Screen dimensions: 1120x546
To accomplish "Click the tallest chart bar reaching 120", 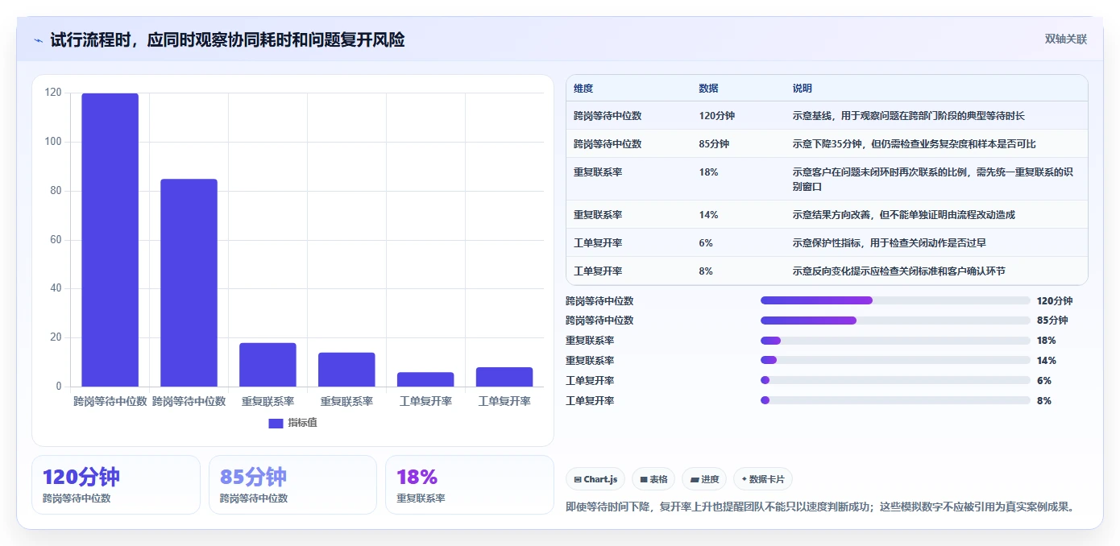I will click(110, 240).
